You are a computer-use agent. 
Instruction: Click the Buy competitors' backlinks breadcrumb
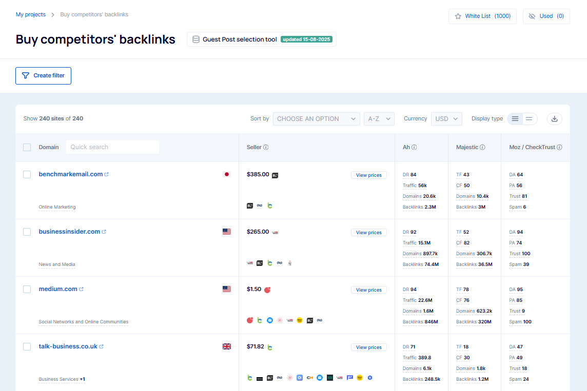pyautogui.click(x=94, y=14)
